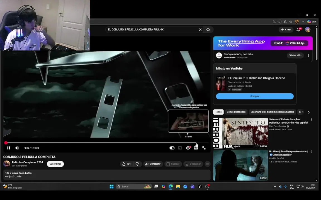Open Edge split screen icon in address bar
This screenshot has width=321, height=200.
[x=274, y=22]
